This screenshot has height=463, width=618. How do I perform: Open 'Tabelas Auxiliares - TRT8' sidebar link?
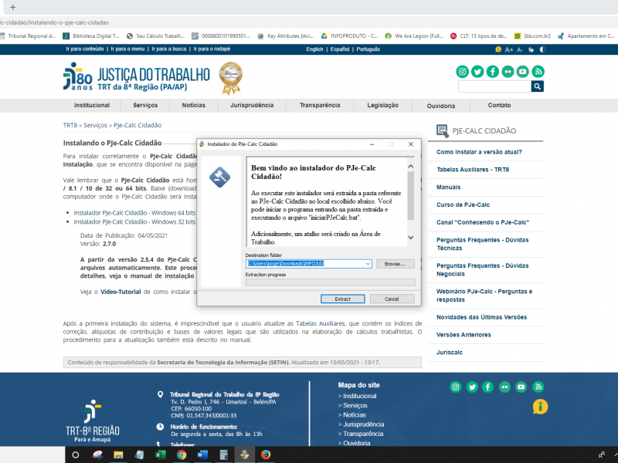pos(473,170)
